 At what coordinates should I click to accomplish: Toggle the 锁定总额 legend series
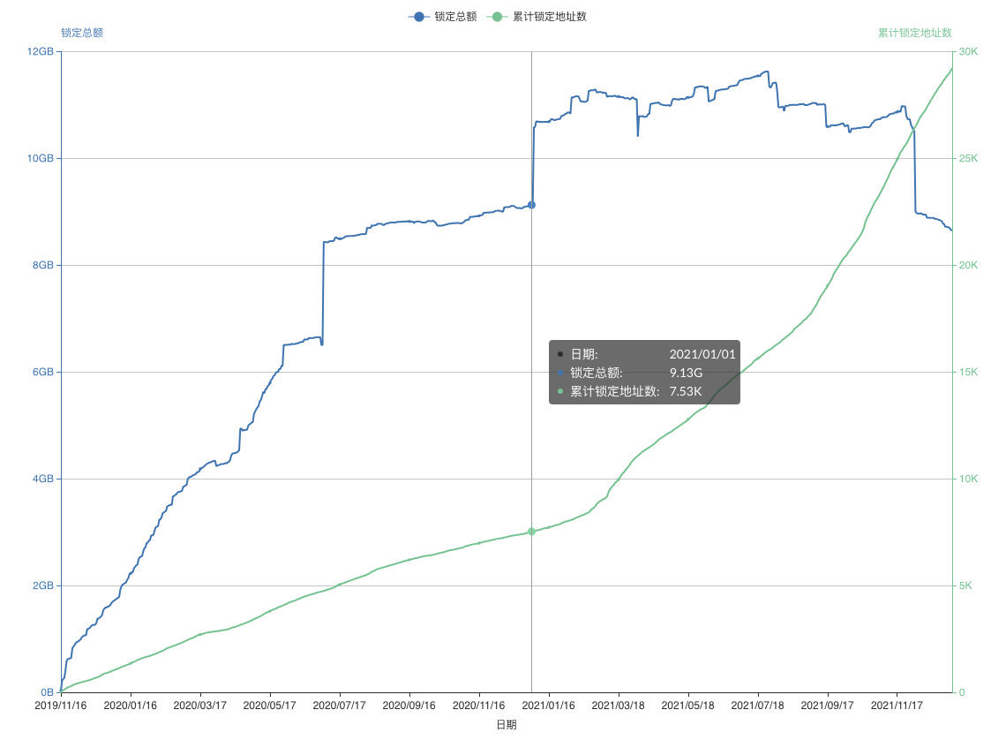click(x=455, y=17)
